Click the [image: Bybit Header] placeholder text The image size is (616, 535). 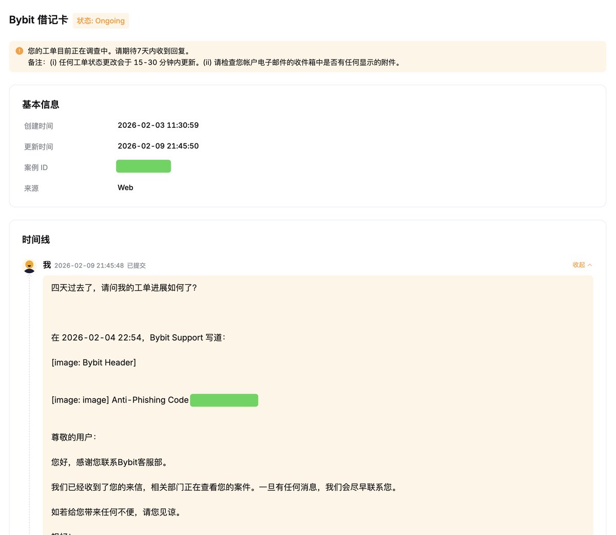click(x=94, y=362)
